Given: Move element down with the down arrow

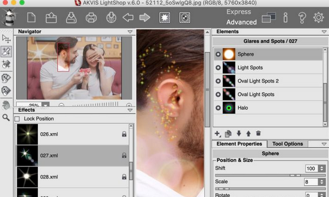Looking at the screenshot, I should 239,134.
